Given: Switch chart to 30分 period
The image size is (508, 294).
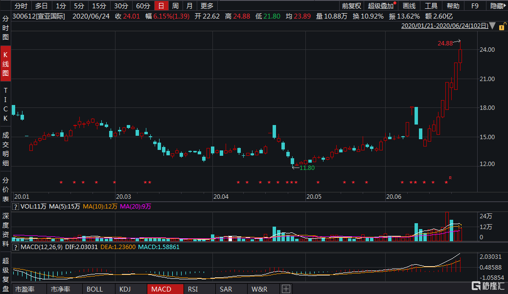Looking at the screenshot, I should pos(121,6).
